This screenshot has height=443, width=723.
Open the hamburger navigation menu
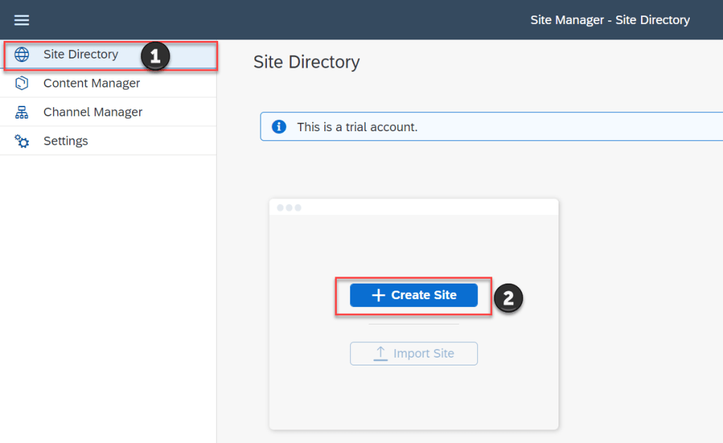pyautogui.click(x=22, y=20)
